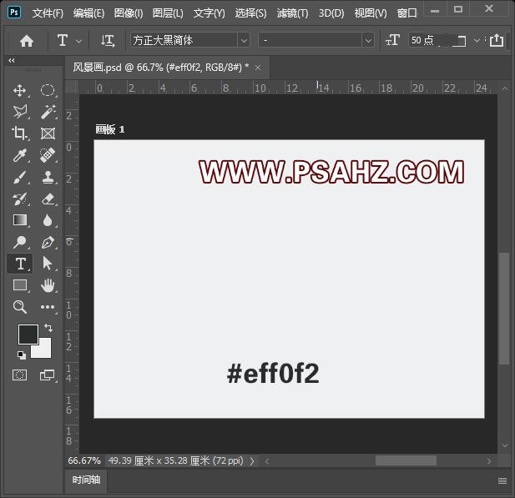Viewport: 515px width, 498px height.
Task: Select the Zoom tool
Action: point(20,307)
